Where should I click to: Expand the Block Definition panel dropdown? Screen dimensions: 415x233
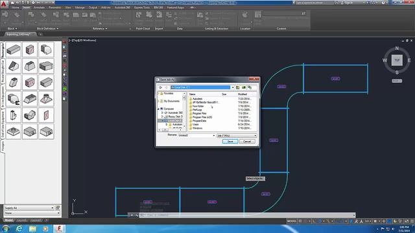[47, 28]
